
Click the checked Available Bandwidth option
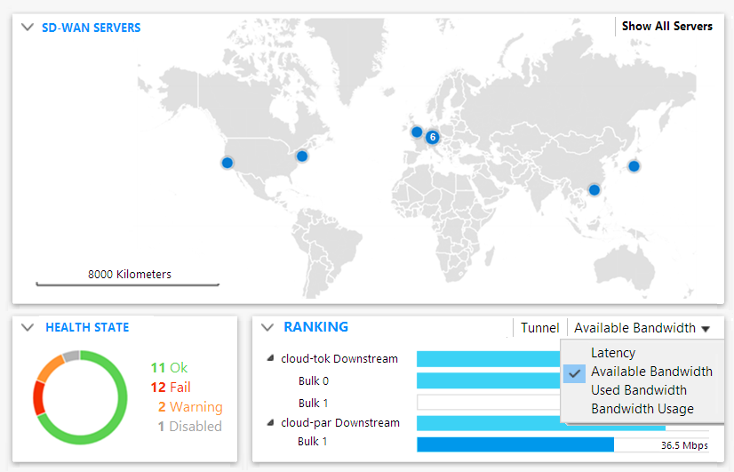click(650, 372)
